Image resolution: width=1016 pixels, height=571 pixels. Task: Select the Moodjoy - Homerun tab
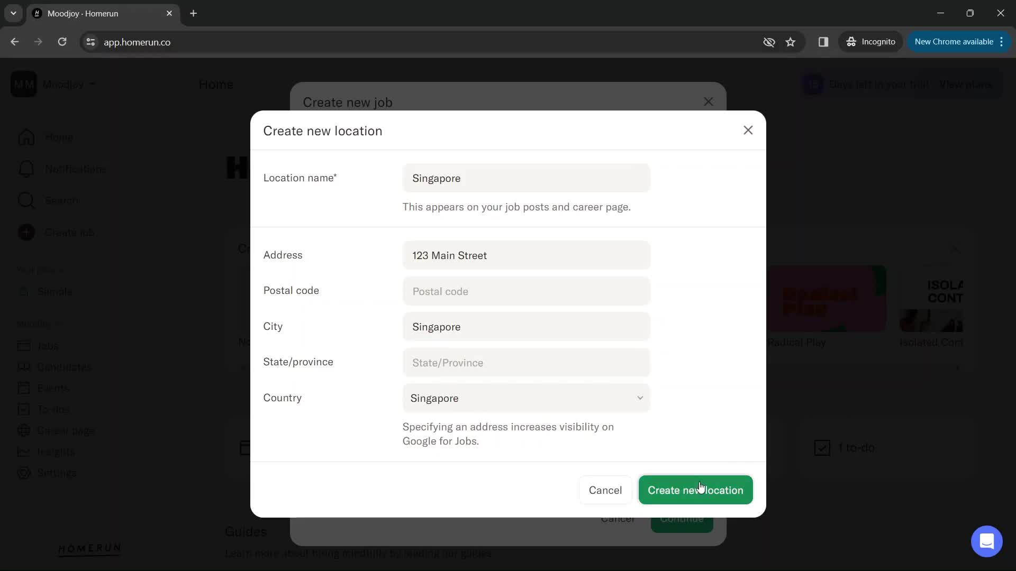point(103,13)
